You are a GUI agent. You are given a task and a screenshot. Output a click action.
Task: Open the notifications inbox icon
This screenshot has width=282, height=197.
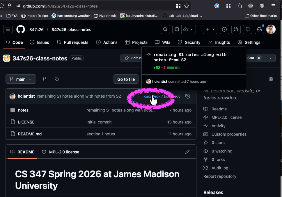point(259,29)
